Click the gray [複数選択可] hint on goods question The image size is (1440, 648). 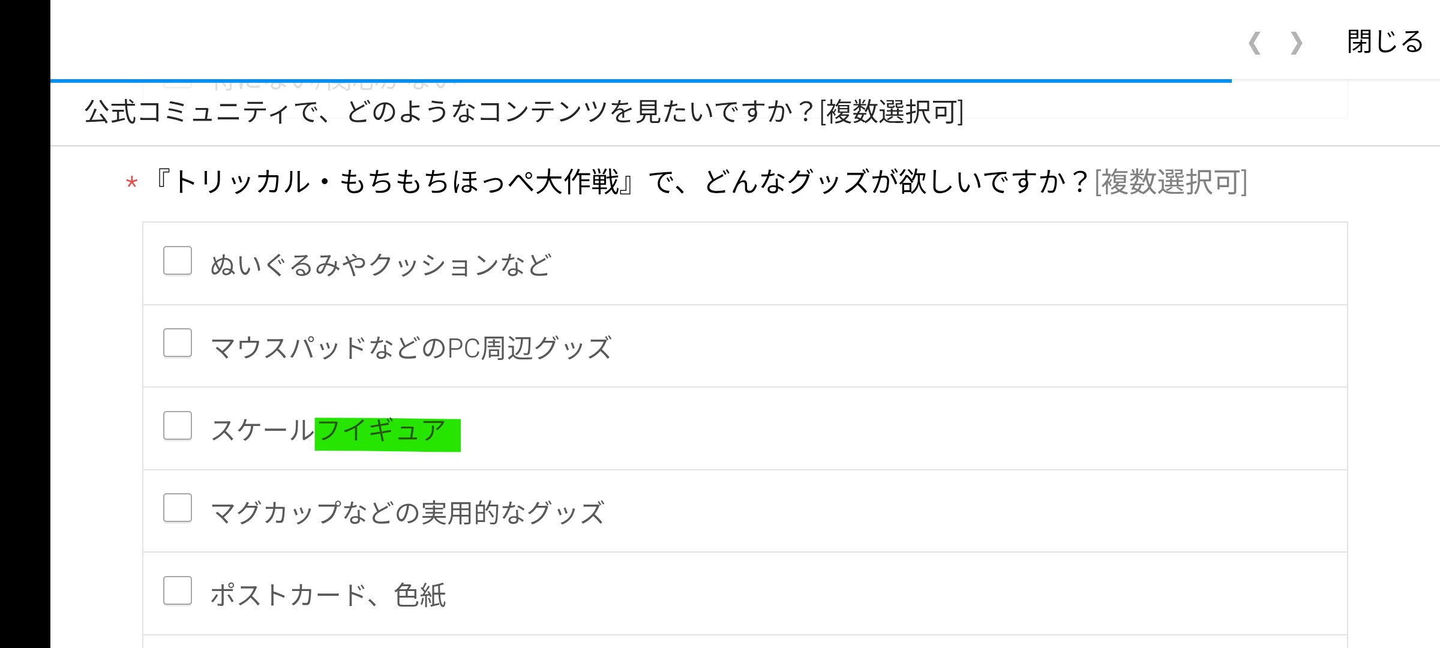1171,182
